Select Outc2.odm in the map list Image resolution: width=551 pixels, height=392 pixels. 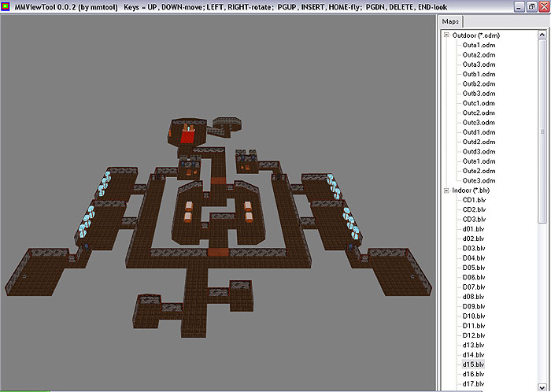(x=479, y=113)
